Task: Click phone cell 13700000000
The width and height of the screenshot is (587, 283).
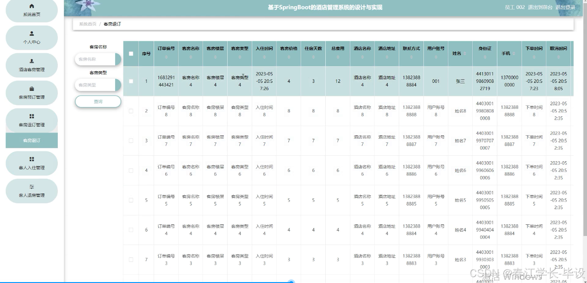Action: tap(509, 81)
